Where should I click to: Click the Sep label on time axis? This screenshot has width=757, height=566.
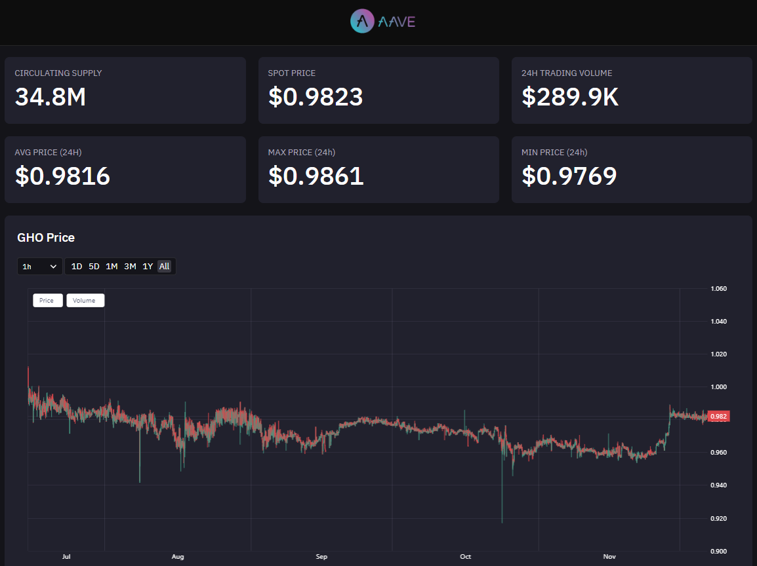click(321, 557)
